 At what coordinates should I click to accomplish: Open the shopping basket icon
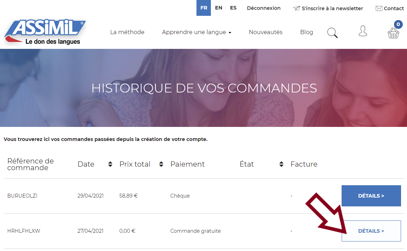[393, 33]
